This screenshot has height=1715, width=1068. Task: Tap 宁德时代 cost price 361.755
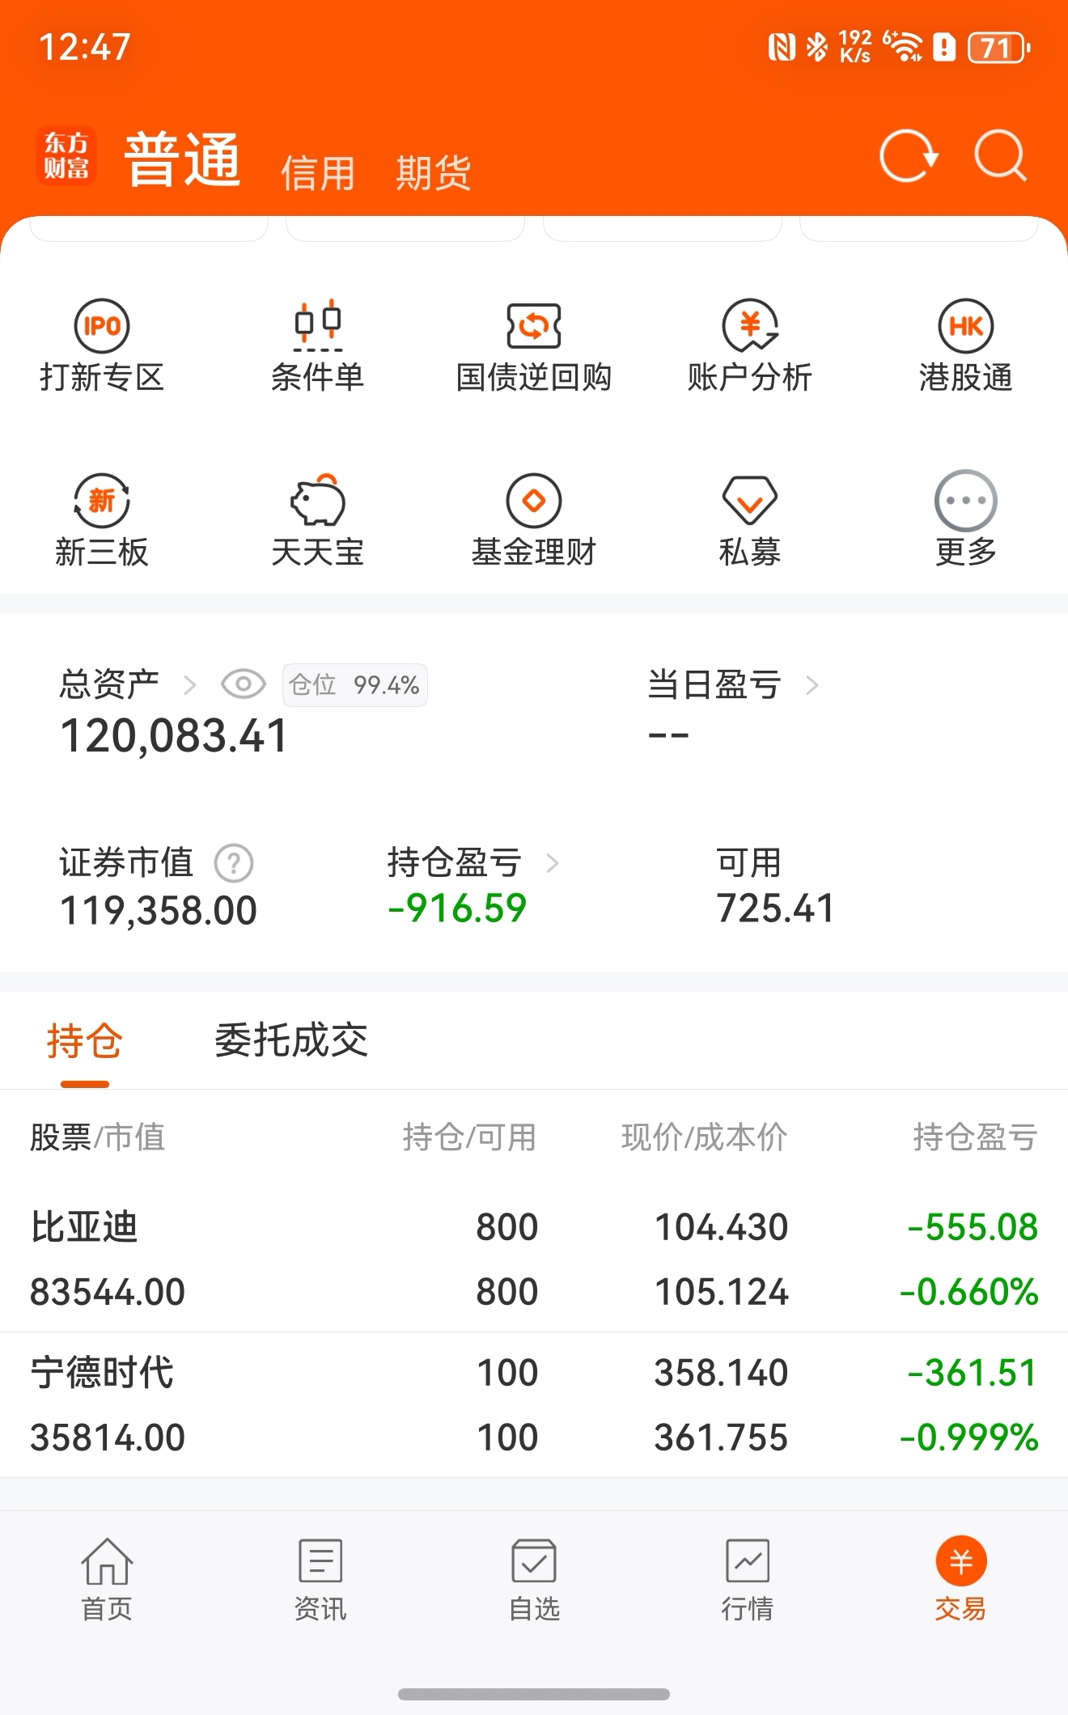pos(721,1438)
